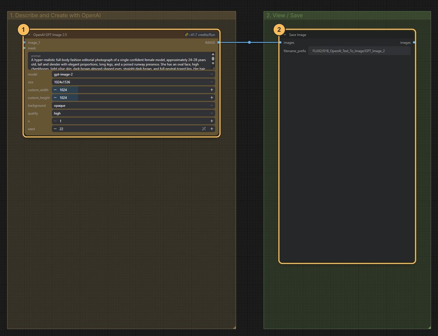The width and height of the screenshot is (438, 336).
Task: Click the resize corner of the View / Save group
Action: tap(429, 327)
